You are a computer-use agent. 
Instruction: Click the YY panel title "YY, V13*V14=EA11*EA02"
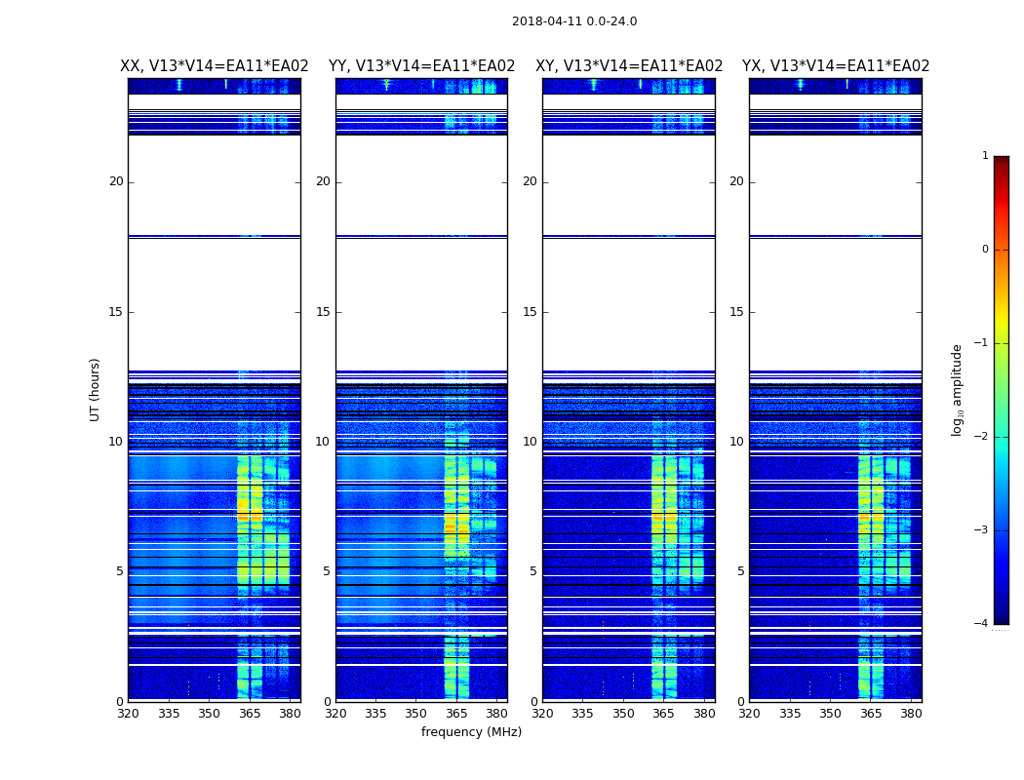click(x=422, y=66)
